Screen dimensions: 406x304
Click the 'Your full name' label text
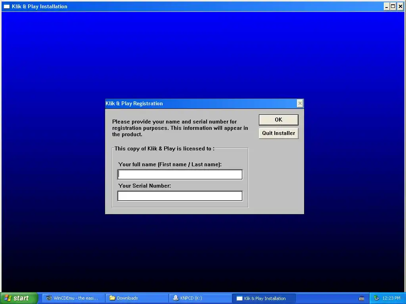(x=170, y=164)
